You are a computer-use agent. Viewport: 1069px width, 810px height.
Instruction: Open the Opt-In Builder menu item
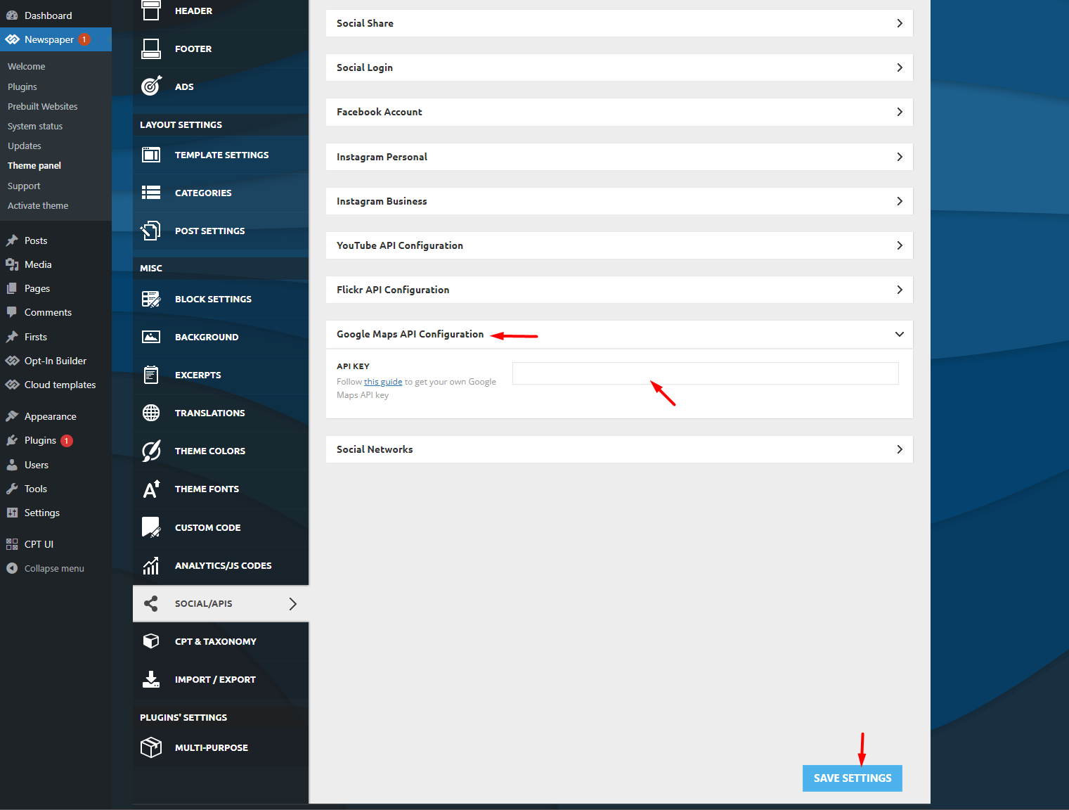56,361
